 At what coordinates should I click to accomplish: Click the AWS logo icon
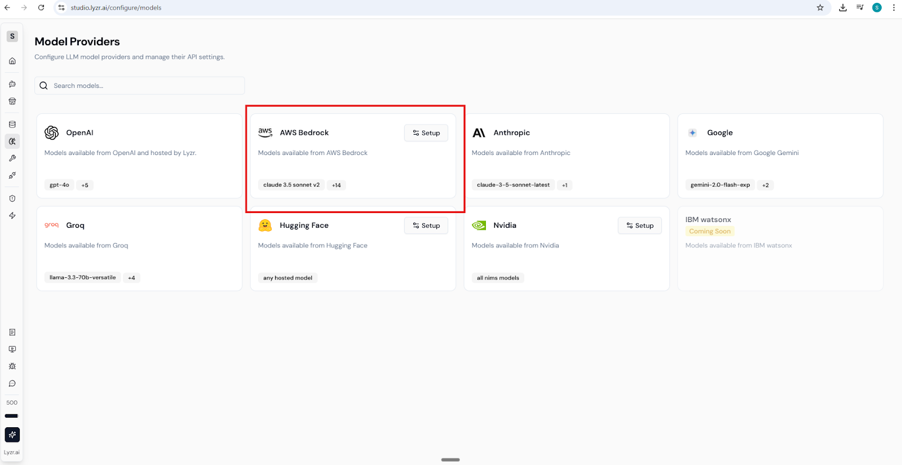[265, 132]
